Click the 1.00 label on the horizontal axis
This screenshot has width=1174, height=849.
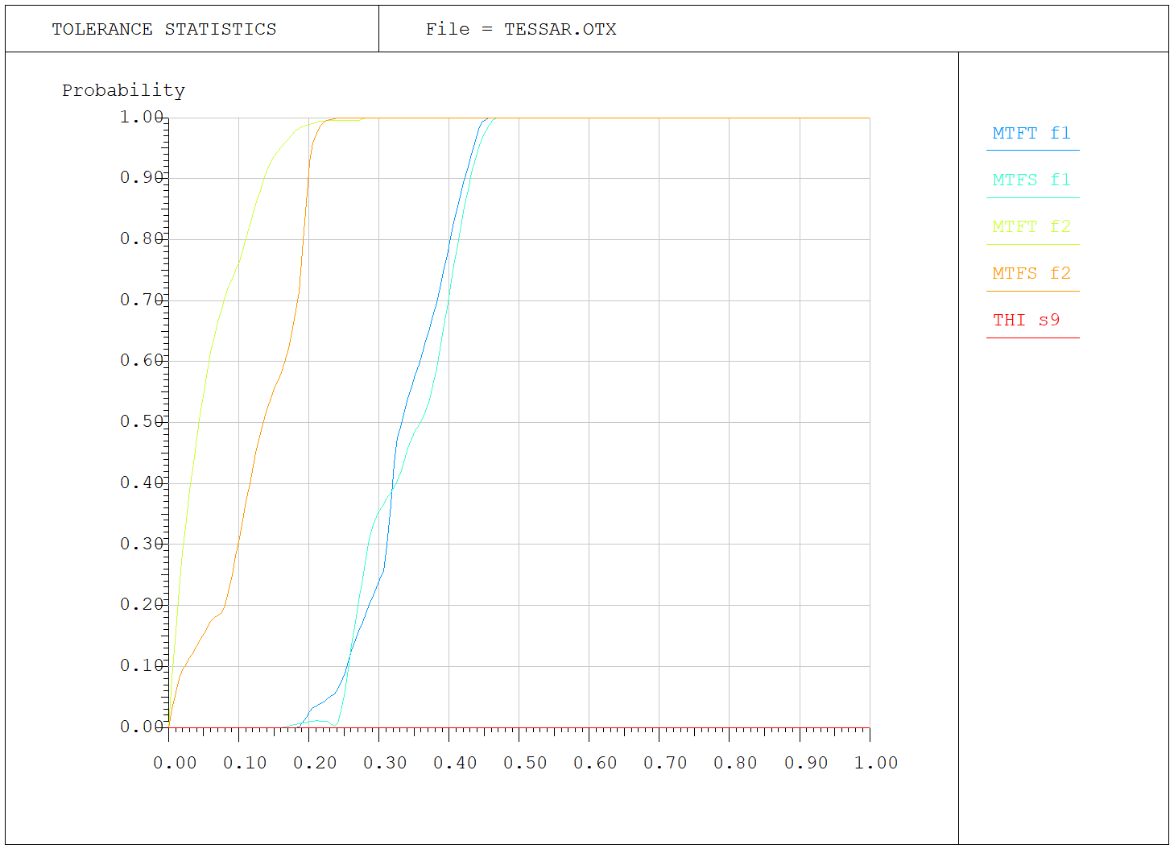click(876, 763)
